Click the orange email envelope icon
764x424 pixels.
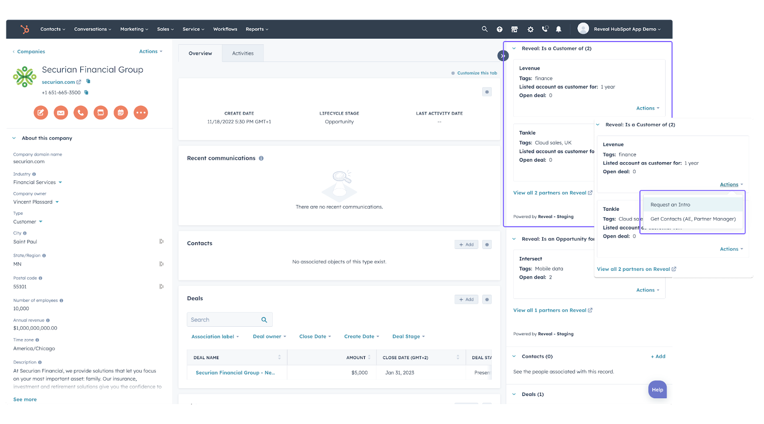tap(61, 113)
